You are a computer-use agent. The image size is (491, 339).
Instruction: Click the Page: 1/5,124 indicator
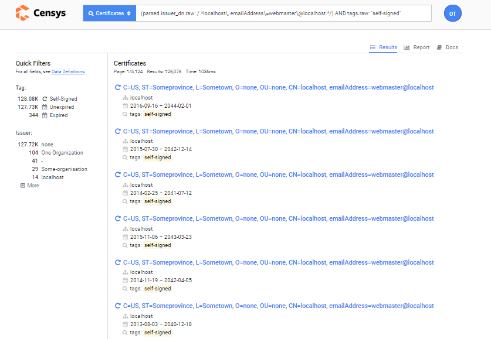[128, 71]
